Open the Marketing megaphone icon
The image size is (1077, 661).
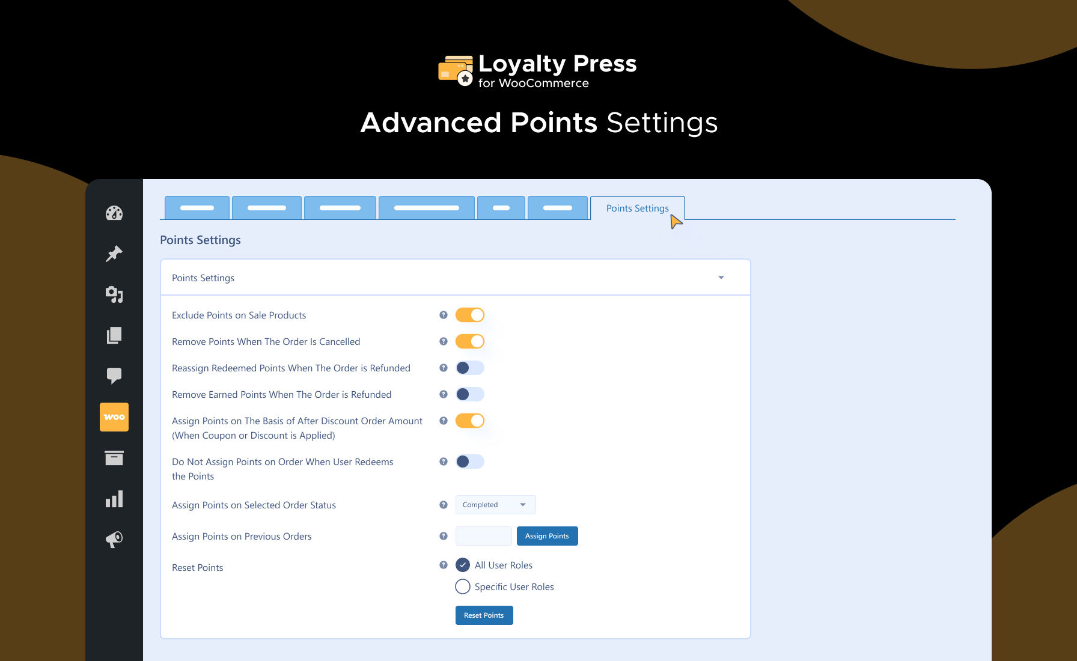click(x=114, y=539)
